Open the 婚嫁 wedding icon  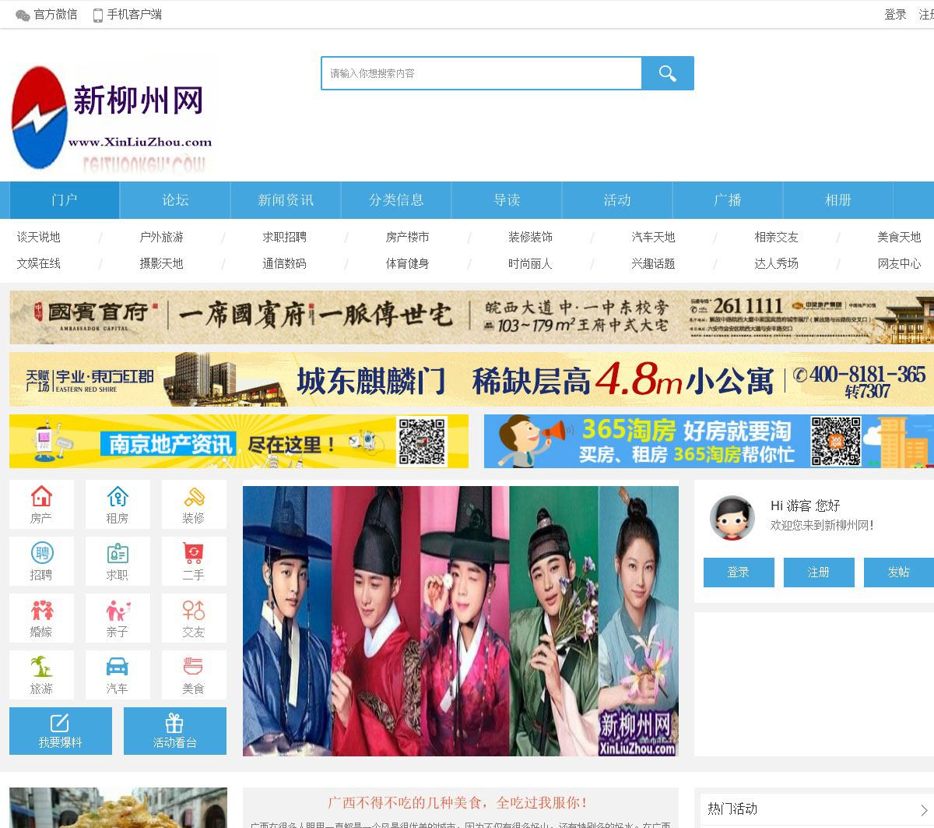41,618
